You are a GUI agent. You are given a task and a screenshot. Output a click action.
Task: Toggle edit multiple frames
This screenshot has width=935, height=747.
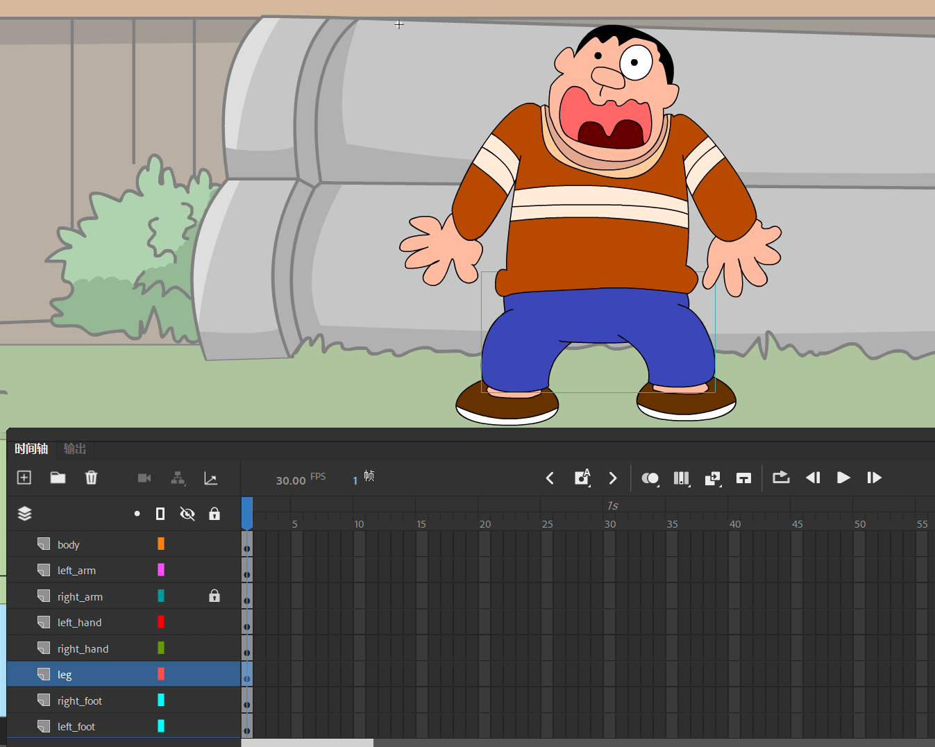click(x=682, y=478)
